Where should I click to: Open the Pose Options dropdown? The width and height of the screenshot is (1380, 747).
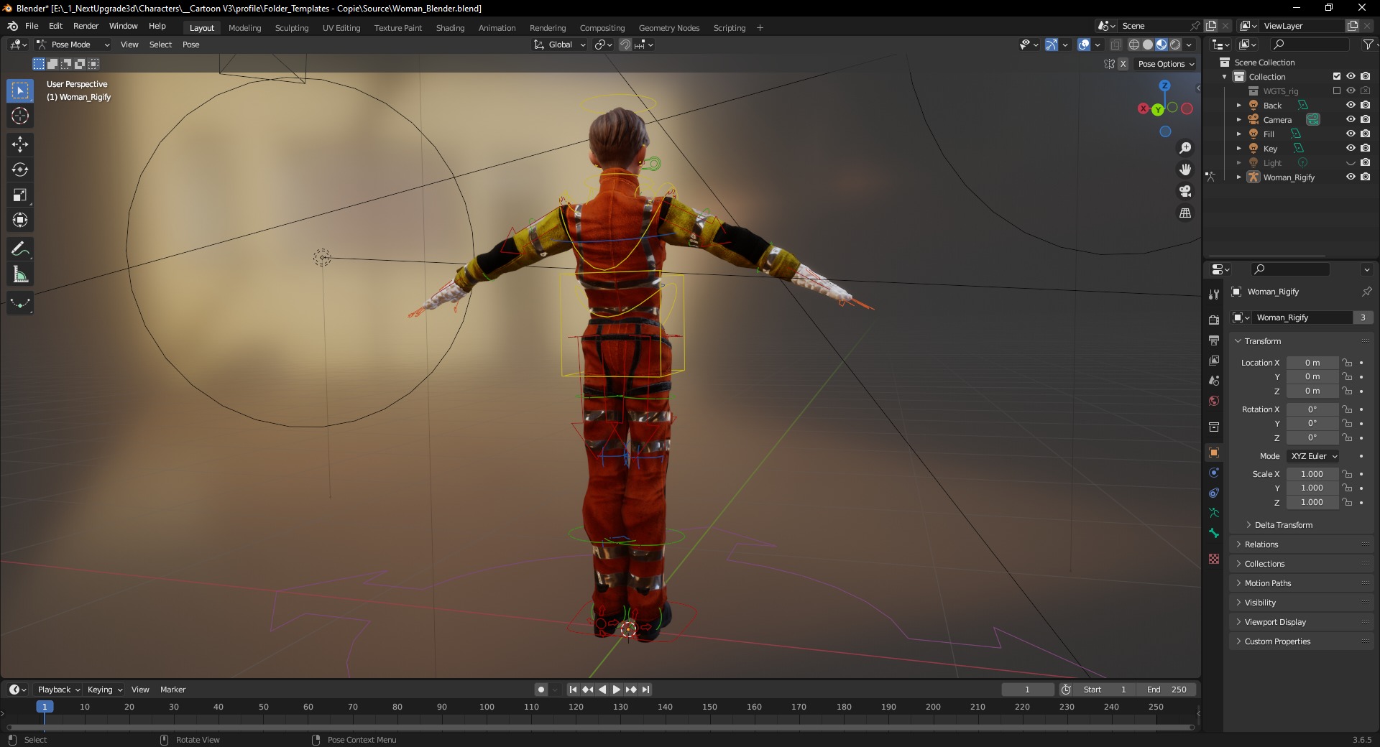tap(1165, 64)
